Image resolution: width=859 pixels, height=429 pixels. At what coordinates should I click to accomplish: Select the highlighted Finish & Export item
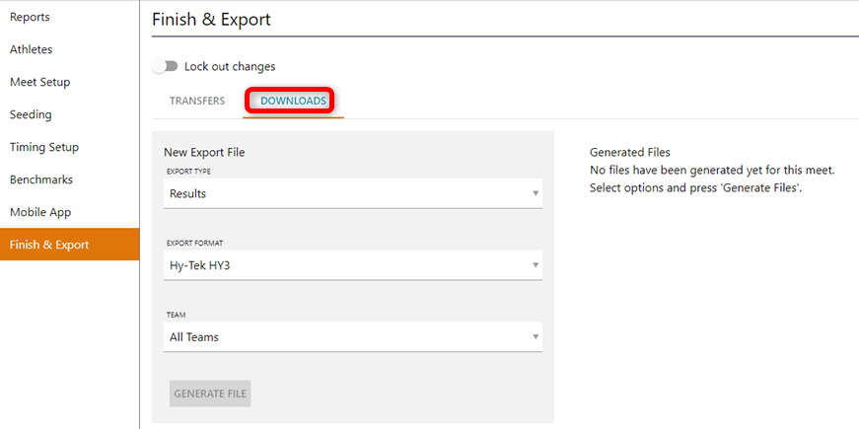coord(49,245)
